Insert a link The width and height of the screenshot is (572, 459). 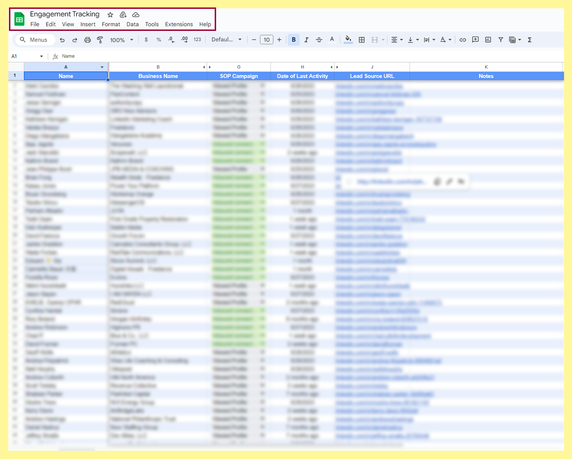coord(462,40)
